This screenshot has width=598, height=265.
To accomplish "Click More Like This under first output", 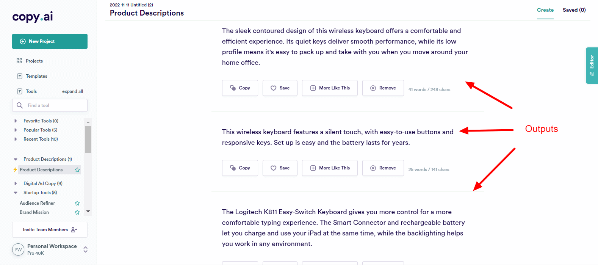I will (330, 88).
